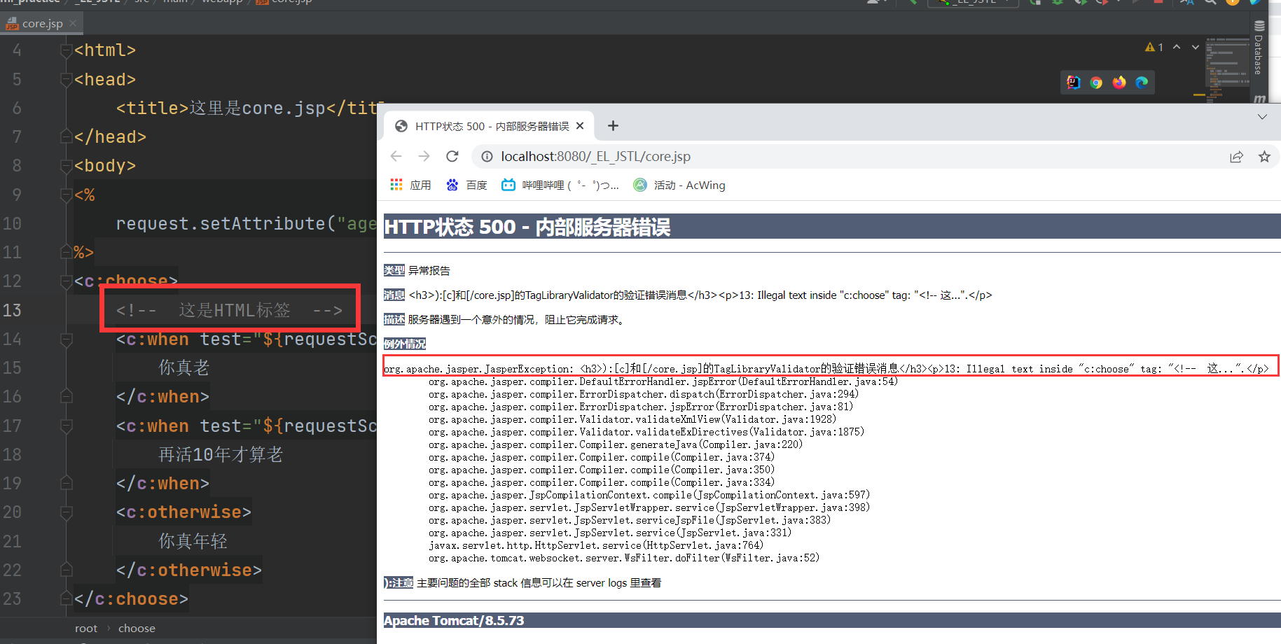This screenshot has width=1281, height=644.
Task: Collapse the <c:otherwise> block on line 20
Action: pyautogui.click(x=67, y=512)
